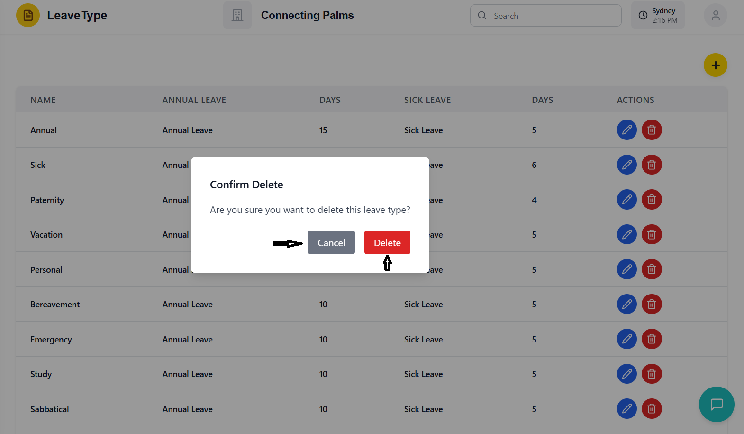Select the building icon beside Connecting Palms
744x434 pixels.
click(237, 15)
